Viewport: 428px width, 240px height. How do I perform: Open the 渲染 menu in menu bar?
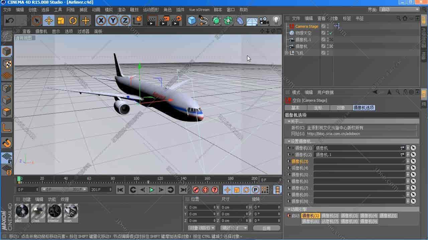[x=121, y=10]
